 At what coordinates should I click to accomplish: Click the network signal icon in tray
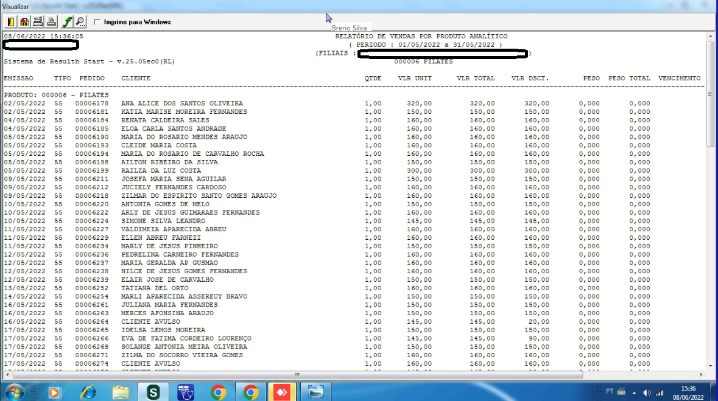(660, 392)
